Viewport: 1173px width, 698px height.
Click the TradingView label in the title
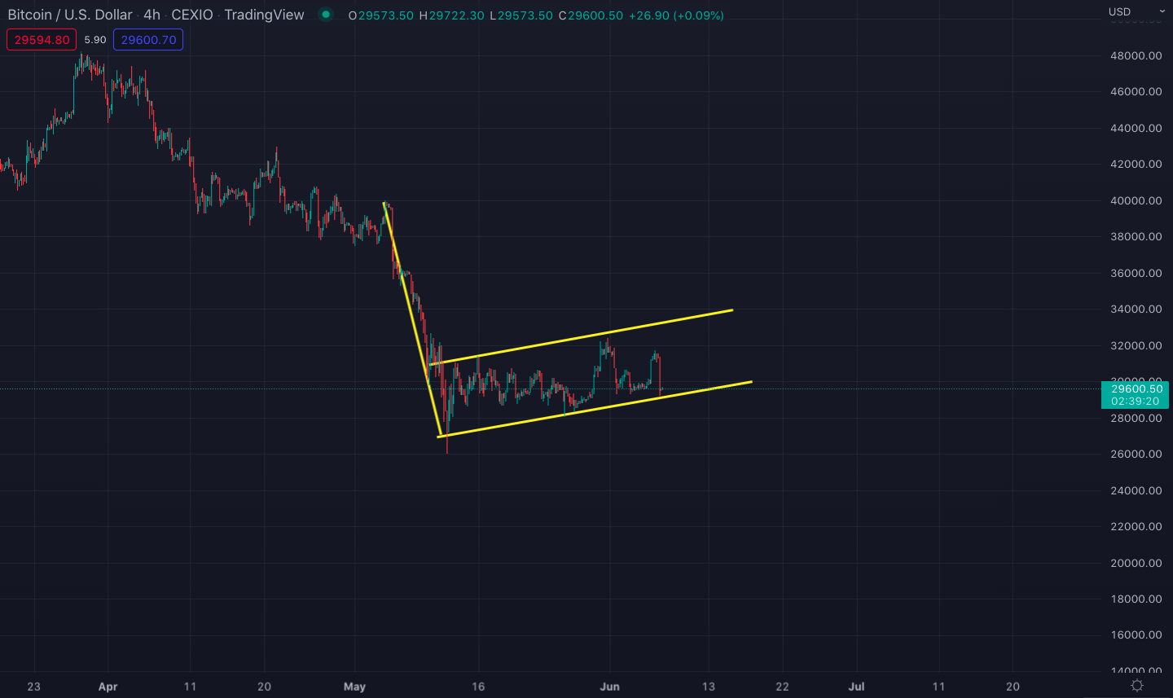click(264, 15)
